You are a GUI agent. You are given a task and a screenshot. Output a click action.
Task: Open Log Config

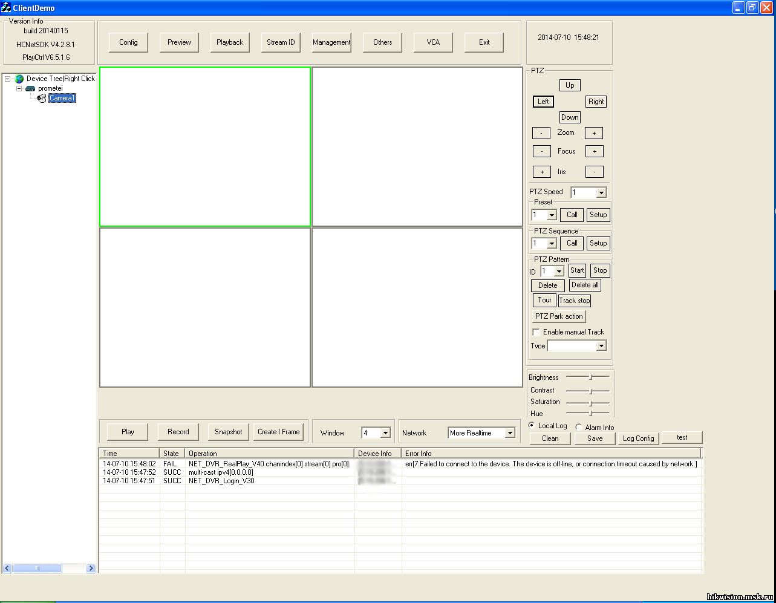click(638, 438)
